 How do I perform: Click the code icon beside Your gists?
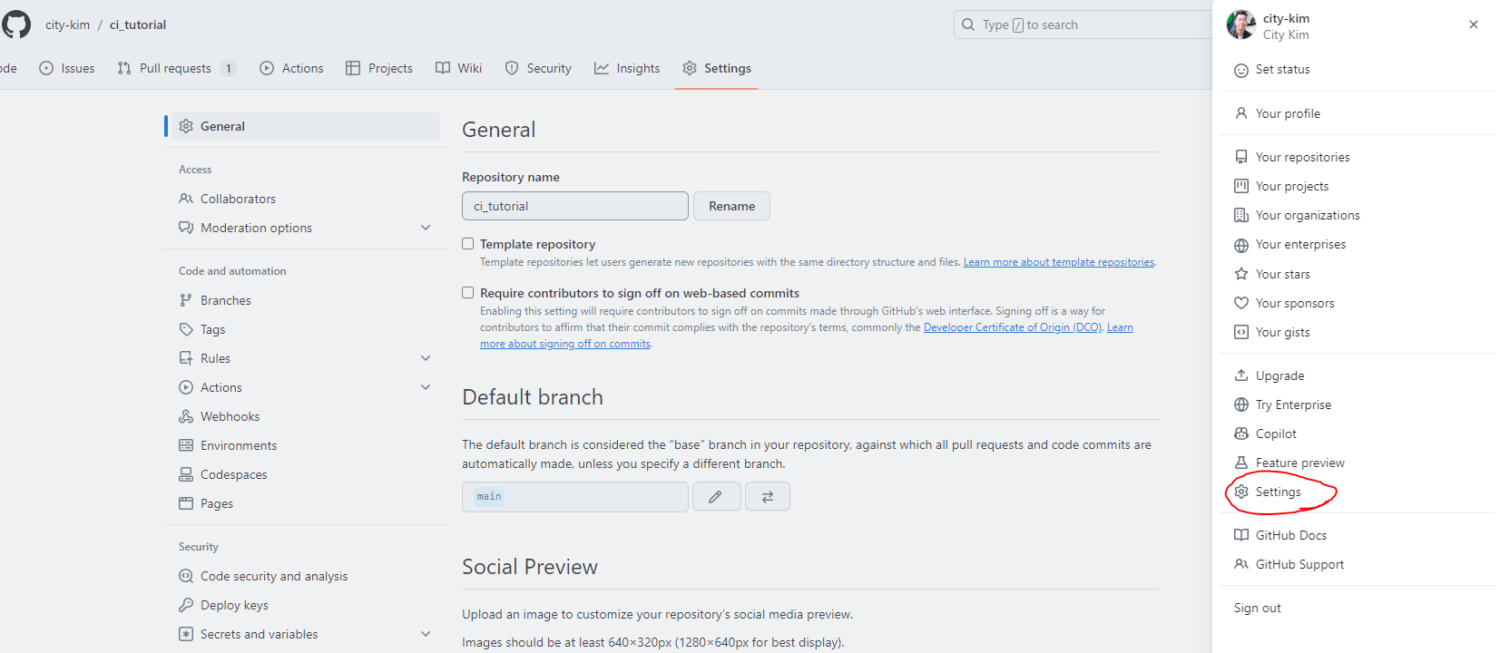(1241, 332)
